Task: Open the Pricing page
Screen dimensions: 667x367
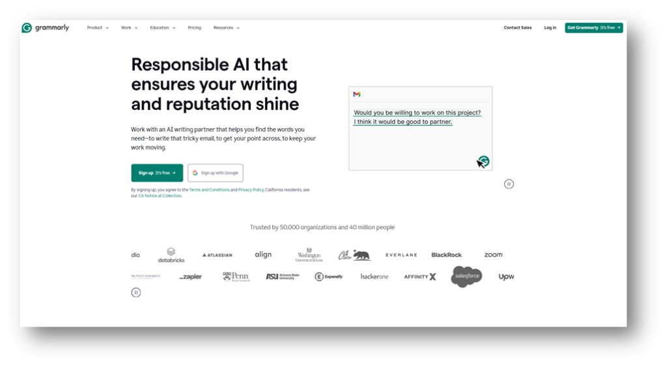Action: pyautogui.click(x=194, y=27)
